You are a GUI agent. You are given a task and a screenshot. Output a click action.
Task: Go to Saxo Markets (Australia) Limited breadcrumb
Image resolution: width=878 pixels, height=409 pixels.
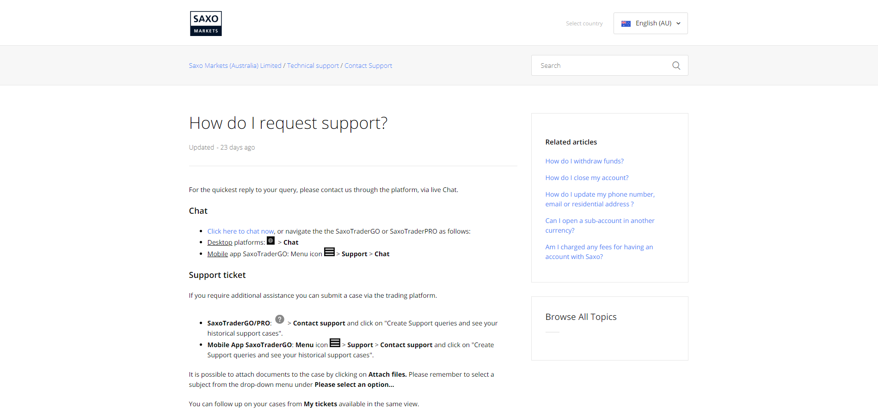tap(235, 66)
